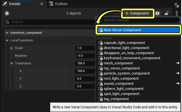Open the Verse Explorer side tab icon

[x=177, y=5]
